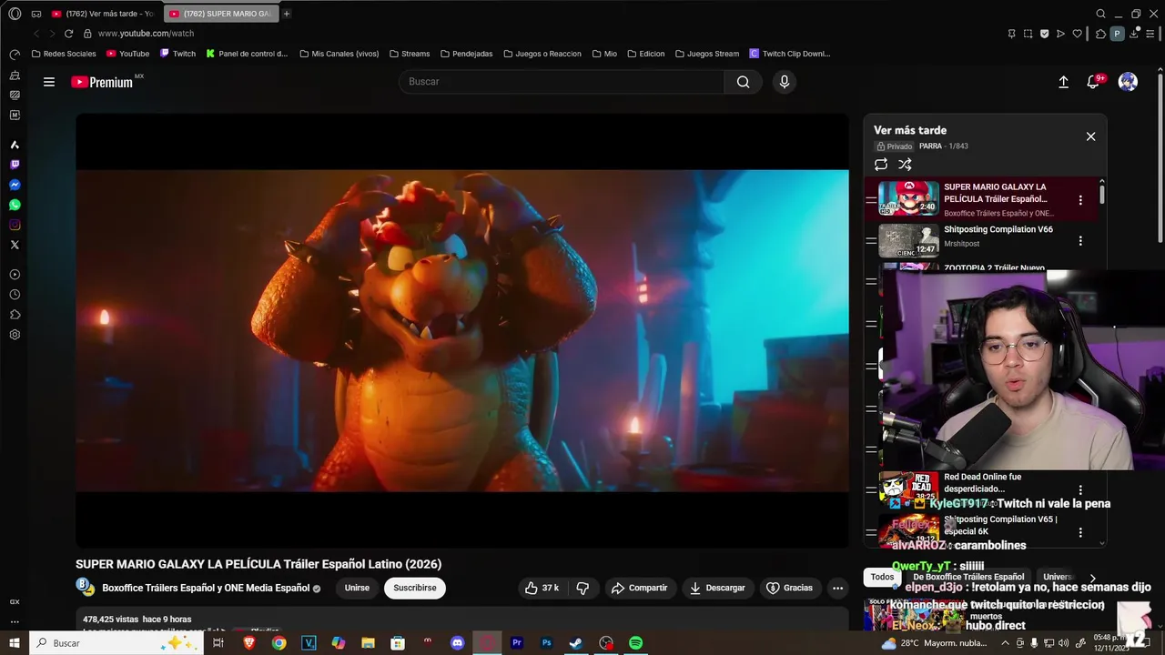The height and width of the screenshot is (655, 1165).
Task: Open options for Super Mario Galaxy playlist item
Action: [x=1080, y=199]
